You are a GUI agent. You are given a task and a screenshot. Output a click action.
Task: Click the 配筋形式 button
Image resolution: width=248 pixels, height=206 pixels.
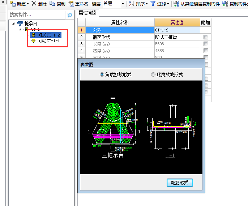[180, 183]
